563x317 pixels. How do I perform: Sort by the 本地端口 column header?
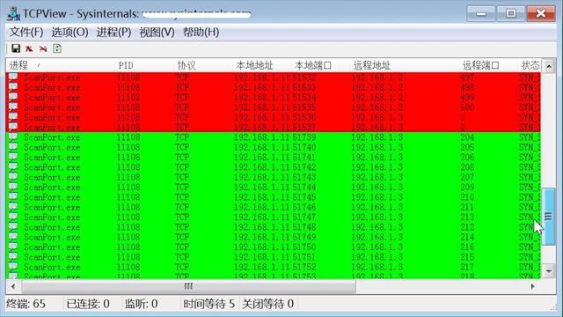(321, 65)
